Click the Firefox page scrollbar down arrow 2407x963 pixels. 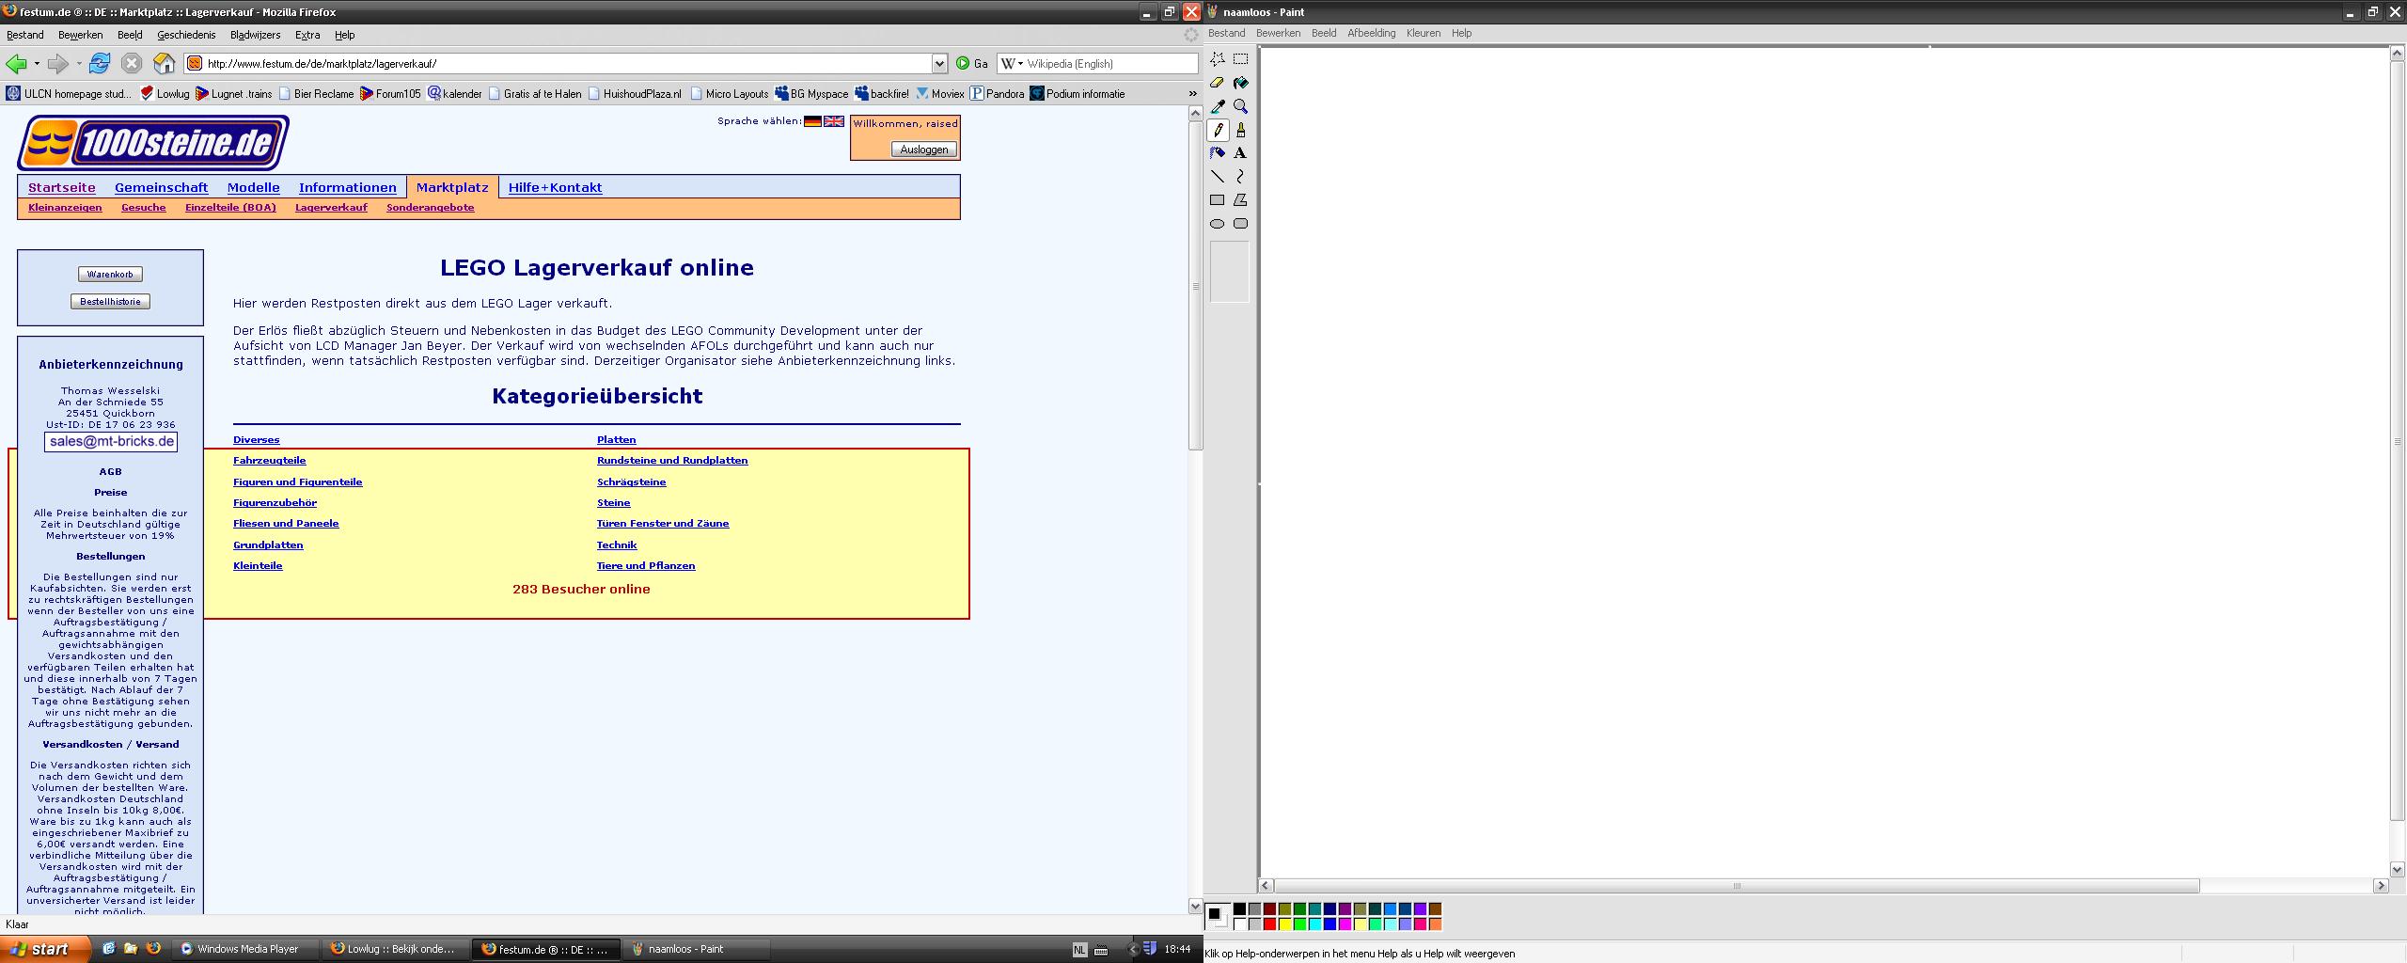1196,907
